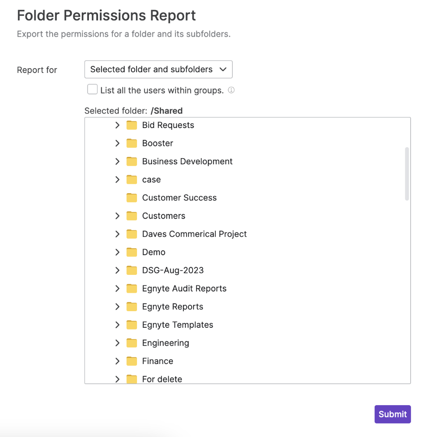Click the Egnyte Audit Reports folder icon
The height and width of the screenshot is (437, 422).
(x=132, y=288)
